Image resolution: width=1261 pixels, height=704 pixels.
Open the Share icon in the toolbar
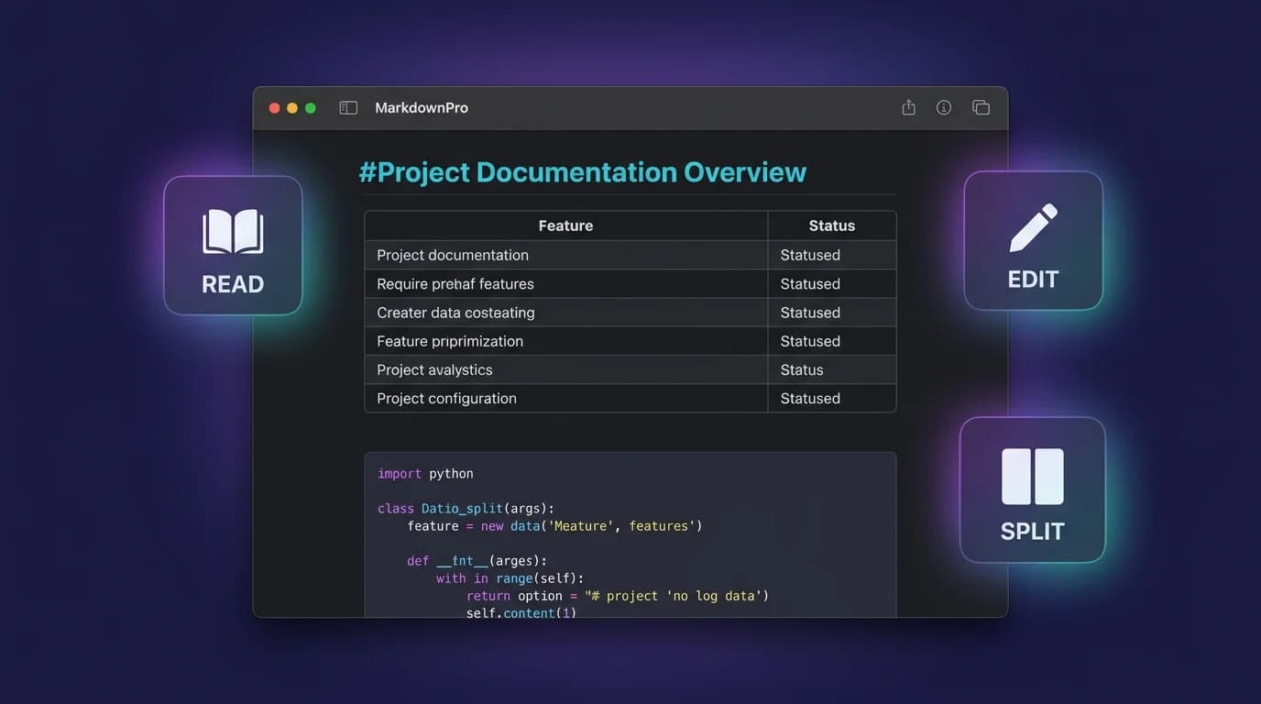click(908, 106)
